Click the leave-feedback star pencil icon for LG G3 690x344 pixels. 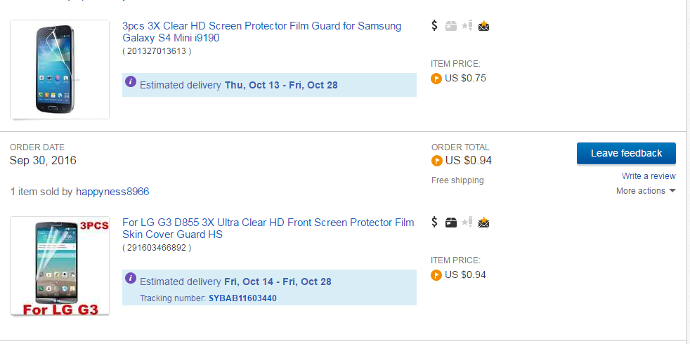[x=467, y=223]
